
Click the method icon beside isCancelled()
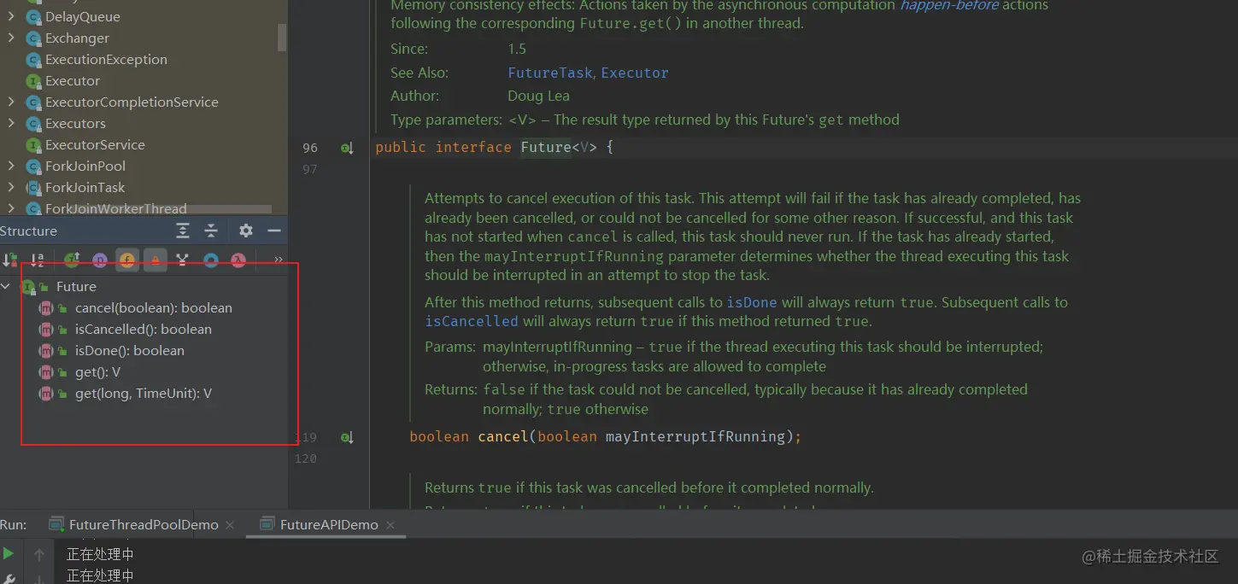pos(46,330)
